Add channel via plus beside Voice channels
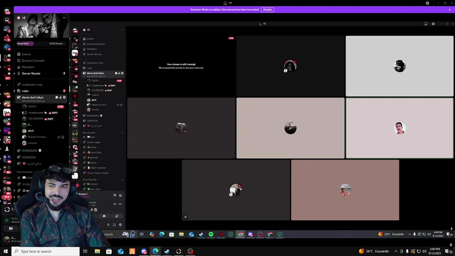 [122, 180]
